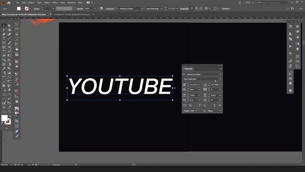Select the Selection tool in the toolbar
The image size is (305, 172).
click(x=4, y=26)
